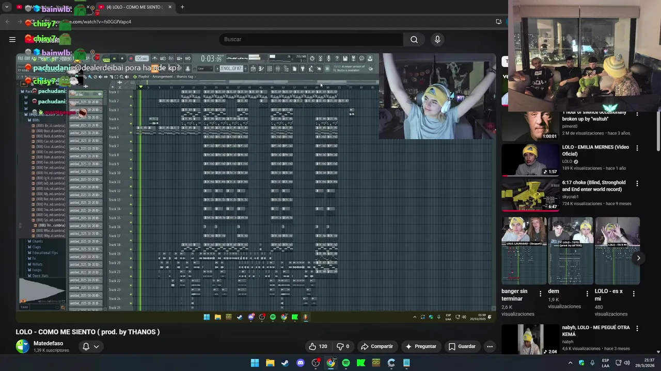The height and width of the screenshot is (371, 661).
Task: Click the Guardar save button
Action: tap(462, 346)
